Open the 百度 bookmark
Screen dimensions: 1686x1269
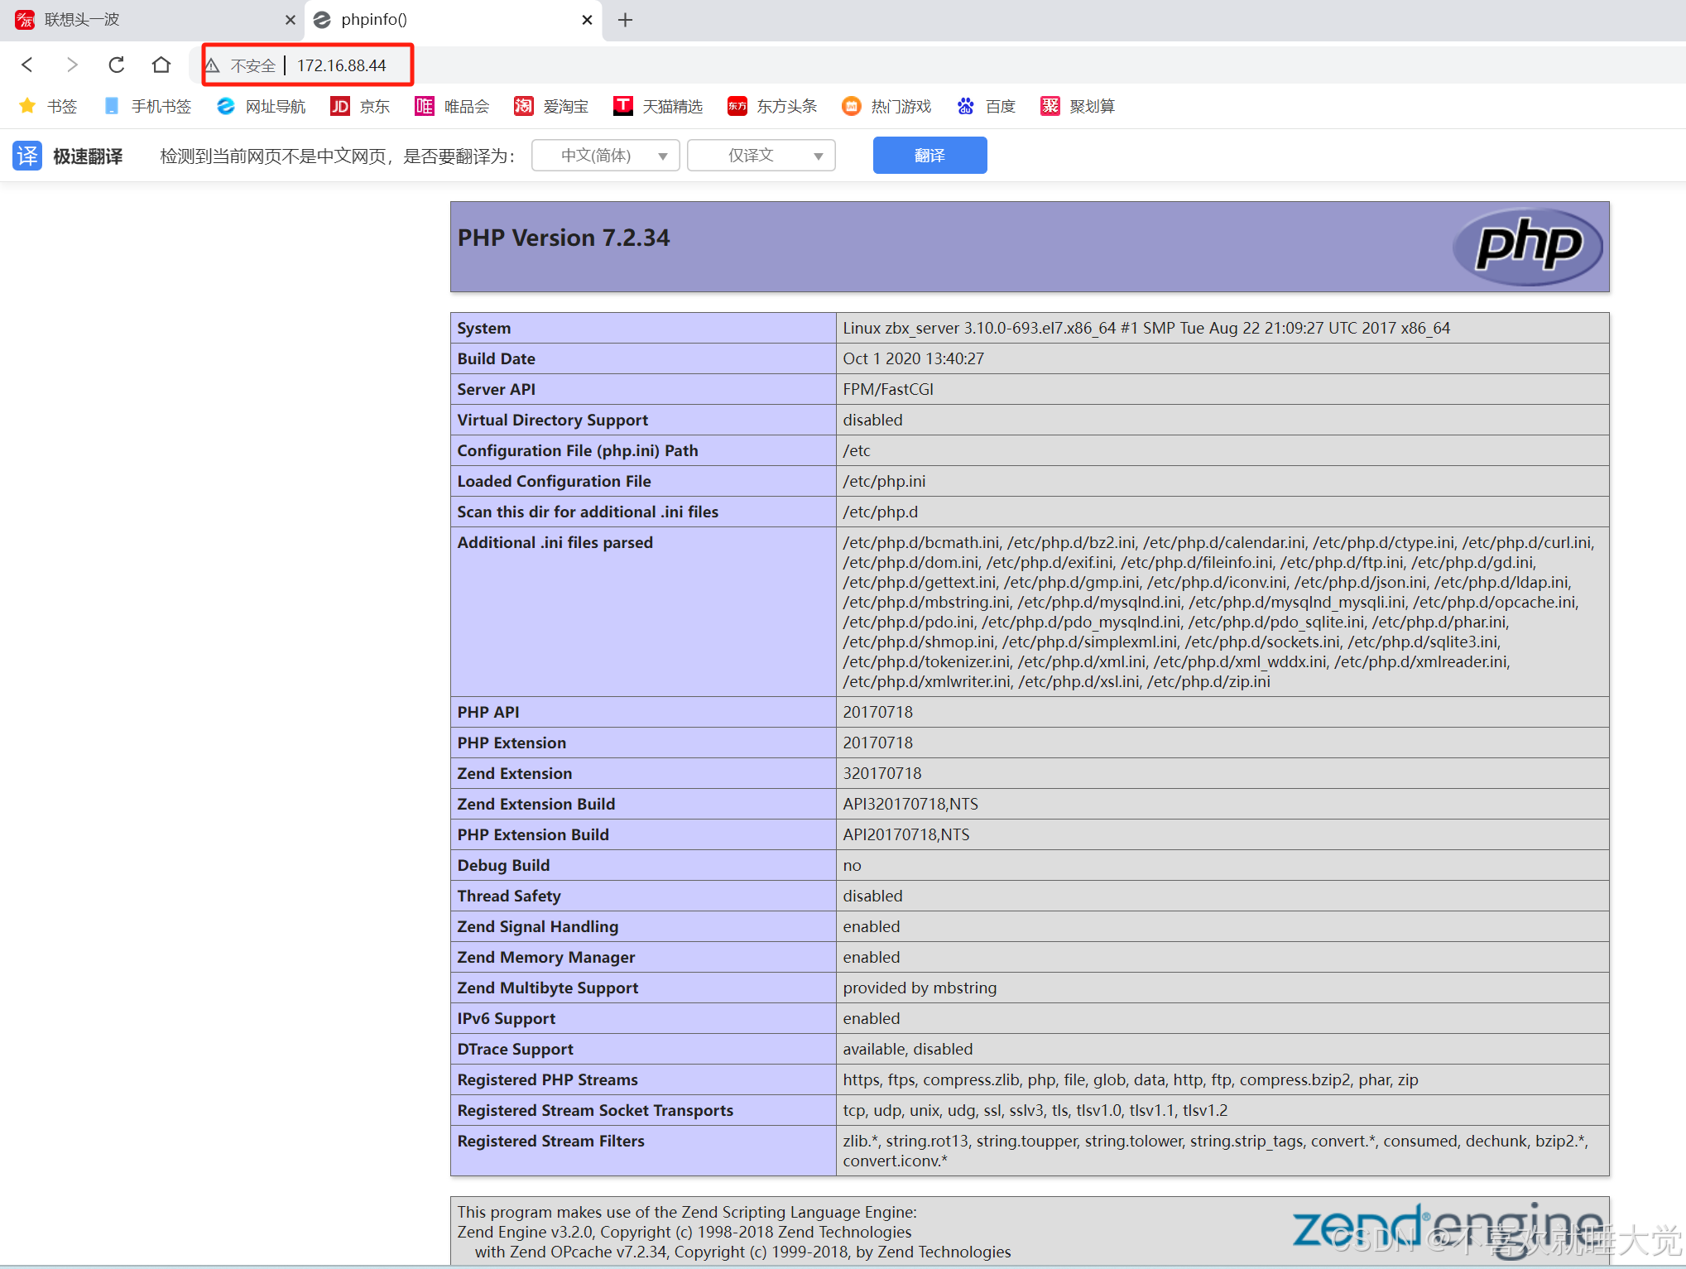tap(986, 106)
